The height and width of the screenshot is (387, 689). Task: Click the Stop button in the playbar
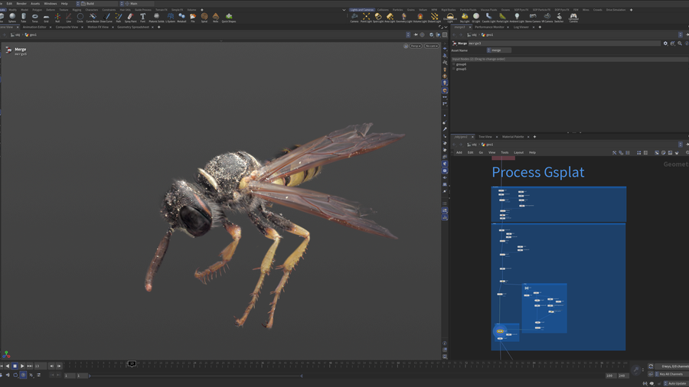(x=15, y=366)
